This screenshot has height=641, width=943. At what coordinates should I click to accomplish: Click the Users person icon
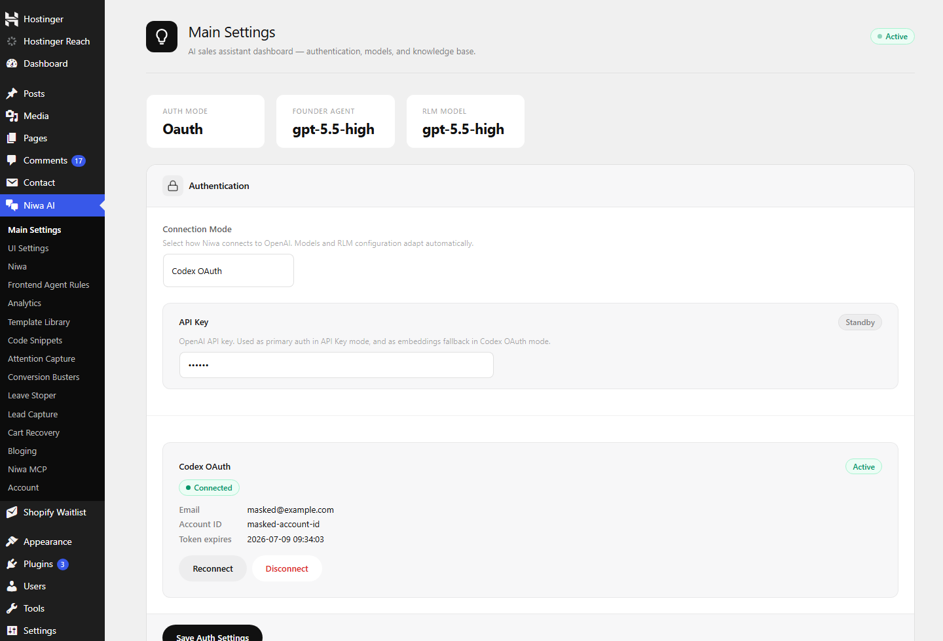click(12, 586)
